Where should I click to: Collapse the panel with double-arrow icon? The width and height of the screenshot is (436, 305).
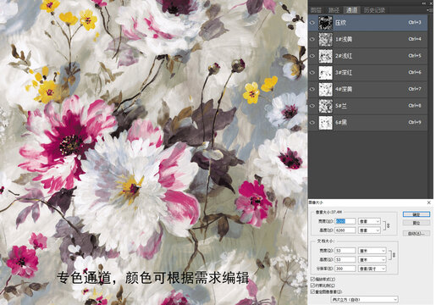pos(424,3)
